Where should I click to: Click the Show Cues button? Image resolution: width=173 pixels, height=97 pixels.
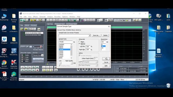[38, 59]
